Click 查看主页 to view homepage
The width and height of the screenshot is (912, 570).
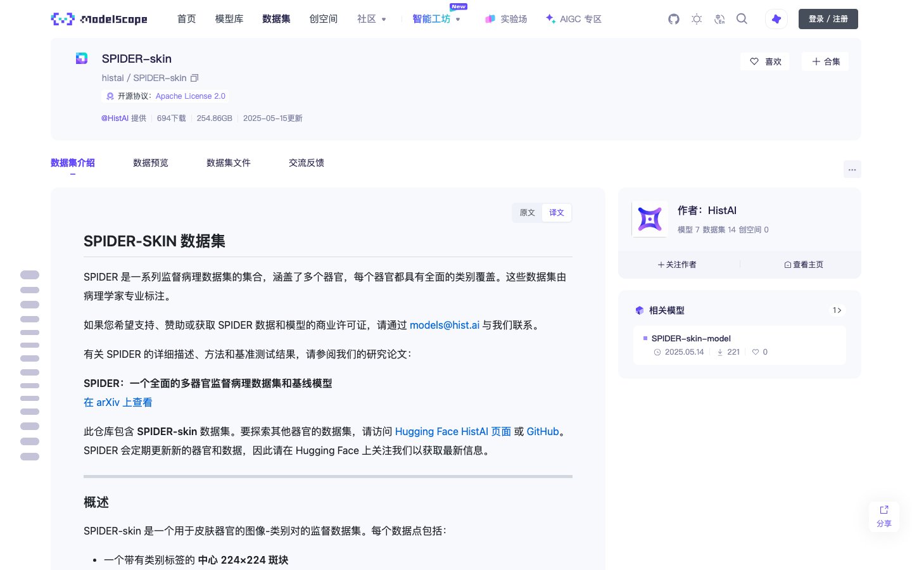pyautogui.click(x=804, y=265)
